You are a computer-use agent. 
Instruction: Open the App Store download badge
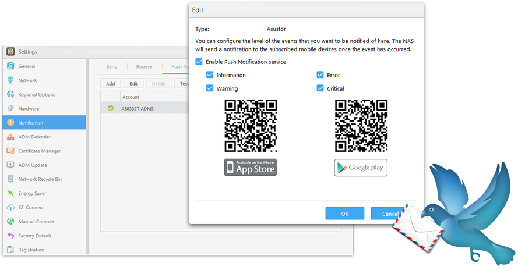[x=251, y=168]
